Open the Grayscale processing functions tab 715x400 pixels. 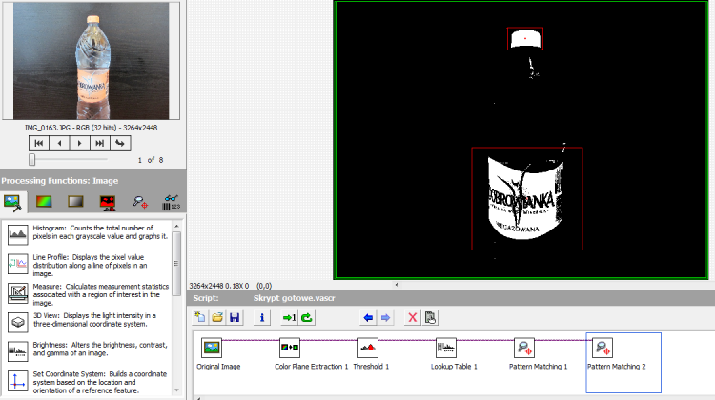(x=75, y=201)
